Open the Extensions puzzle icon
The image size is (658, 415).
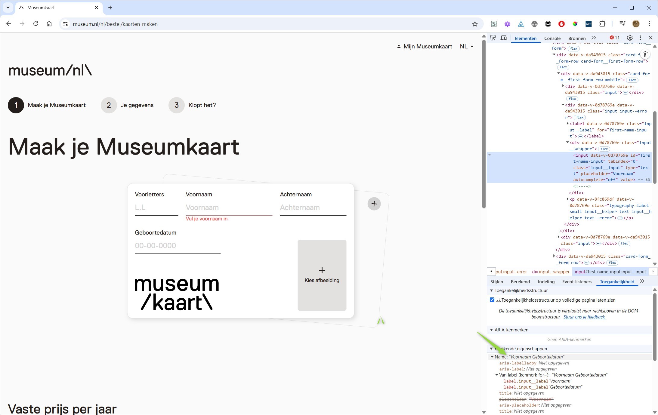[602, 24]
